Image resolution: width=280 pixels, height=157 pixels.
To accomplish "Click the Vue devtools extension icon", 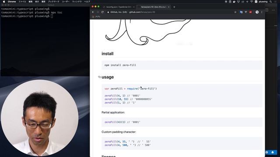I will (246, 12).
